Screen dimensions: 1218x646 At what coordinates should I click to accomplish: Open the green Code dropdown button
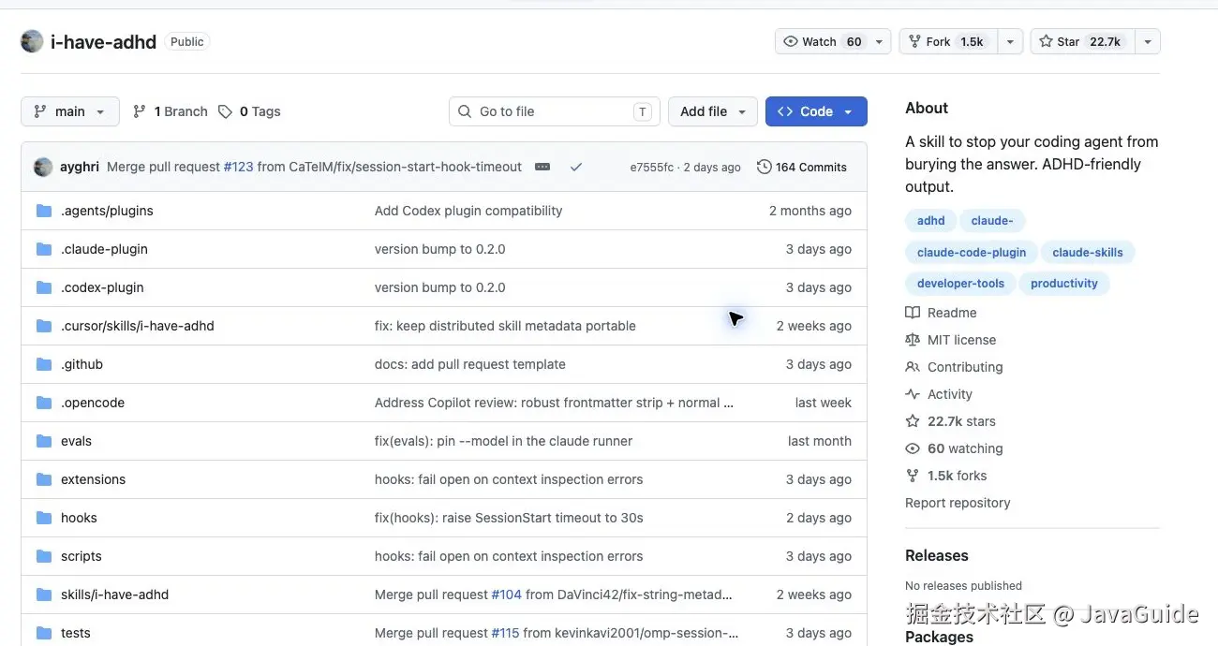[x=816, y=111]
